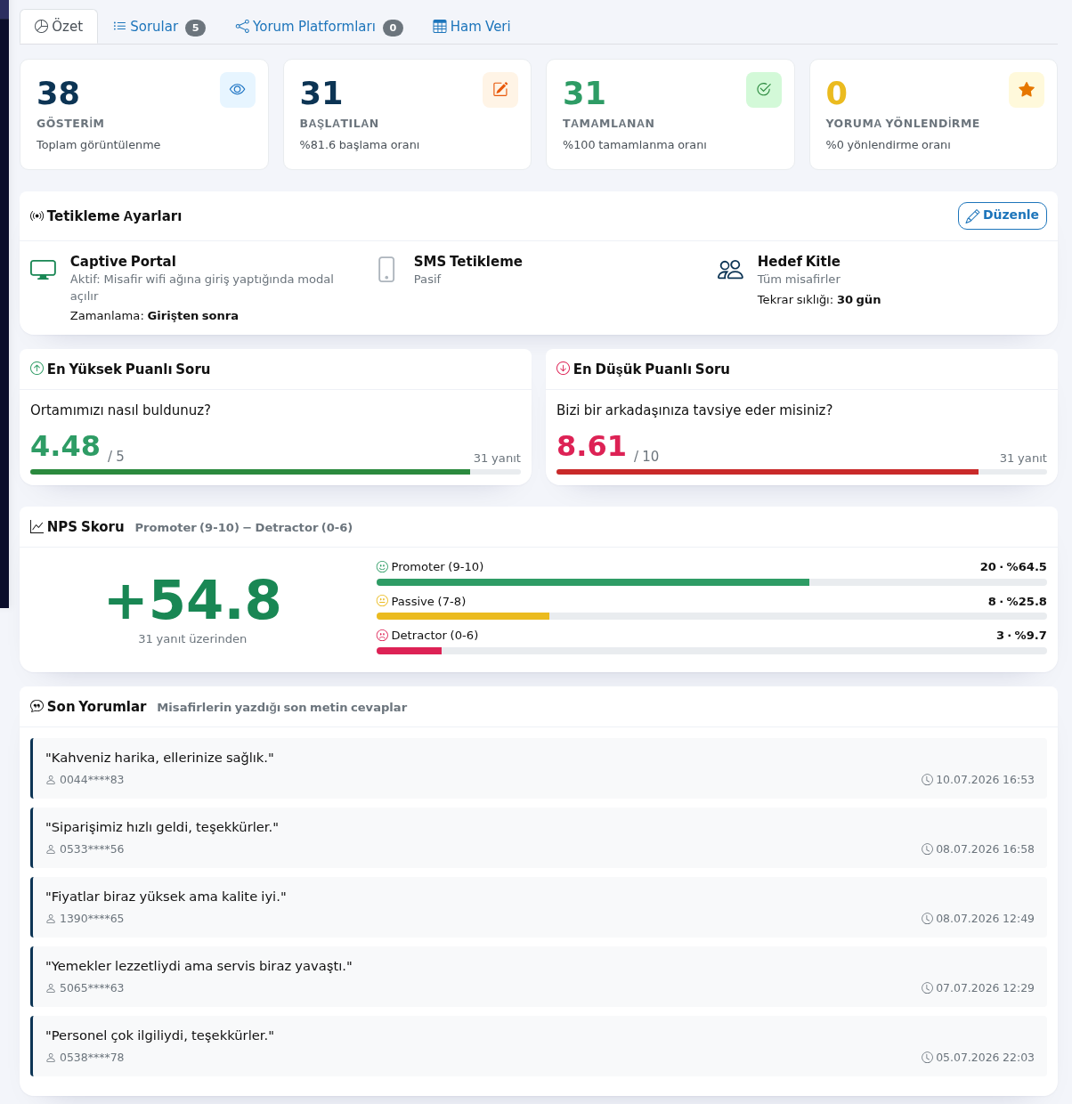The width and height of the screenshot is (1072, 1104).
Task: Click the share icon on Yorum Platformları tab
Action: [x=242, y=27]
